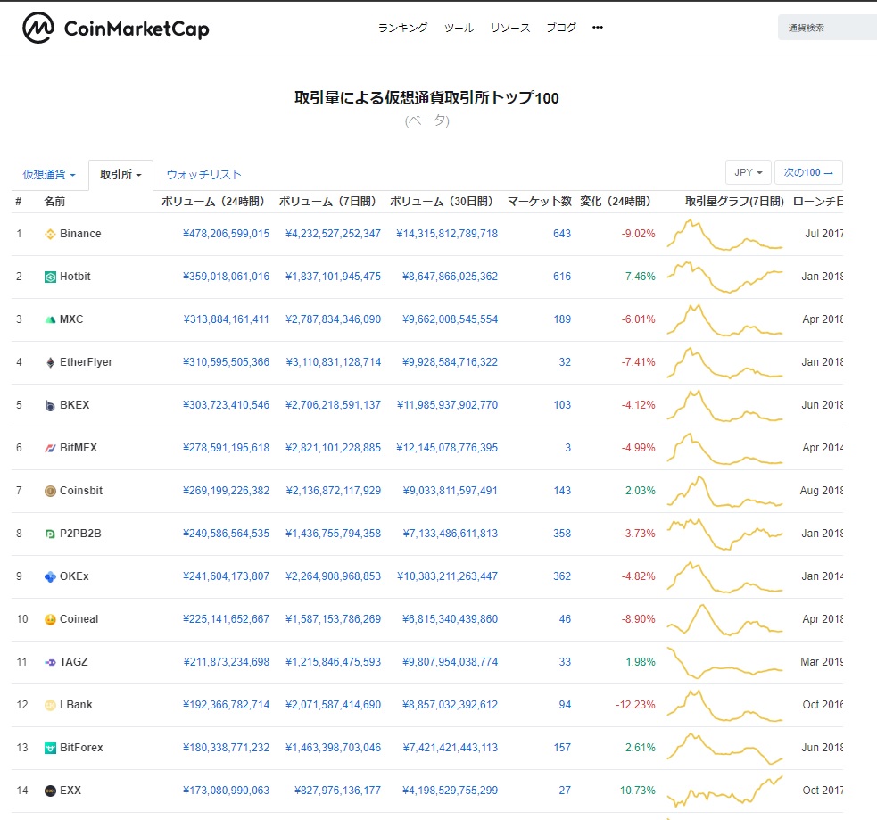Open the BitMEX exchange link

coord(79,448)
